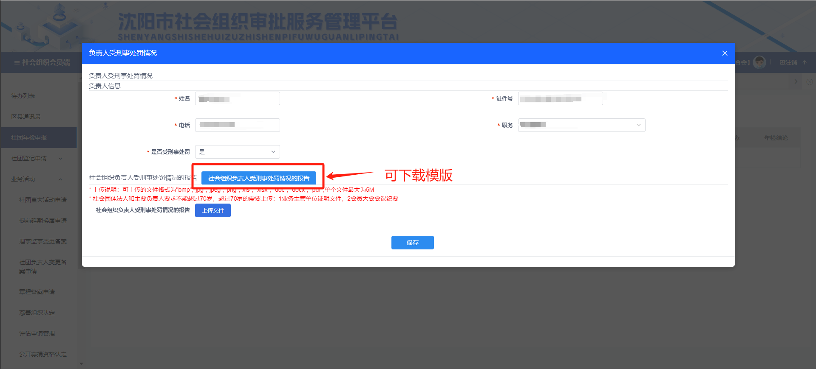Viewport: 816px width, 369px height.
Task: Save the form with 保存 button
Action: point(413,243)
